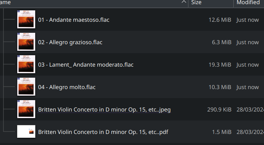
Task: Click the cover icon beside 03 - Lament_ Andante moderato.flac
Action: (26, 65)
